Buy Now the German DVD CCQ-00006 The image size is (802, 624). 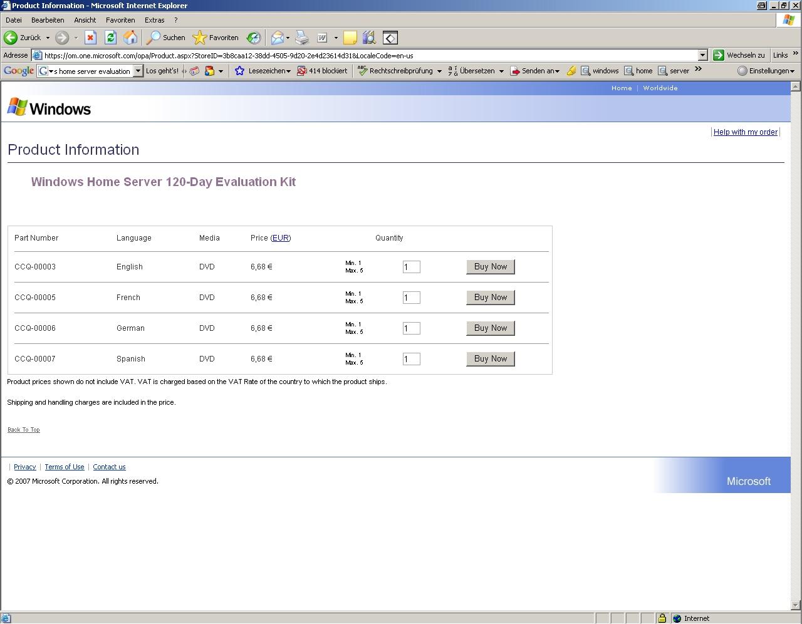(x=491, y=328)
